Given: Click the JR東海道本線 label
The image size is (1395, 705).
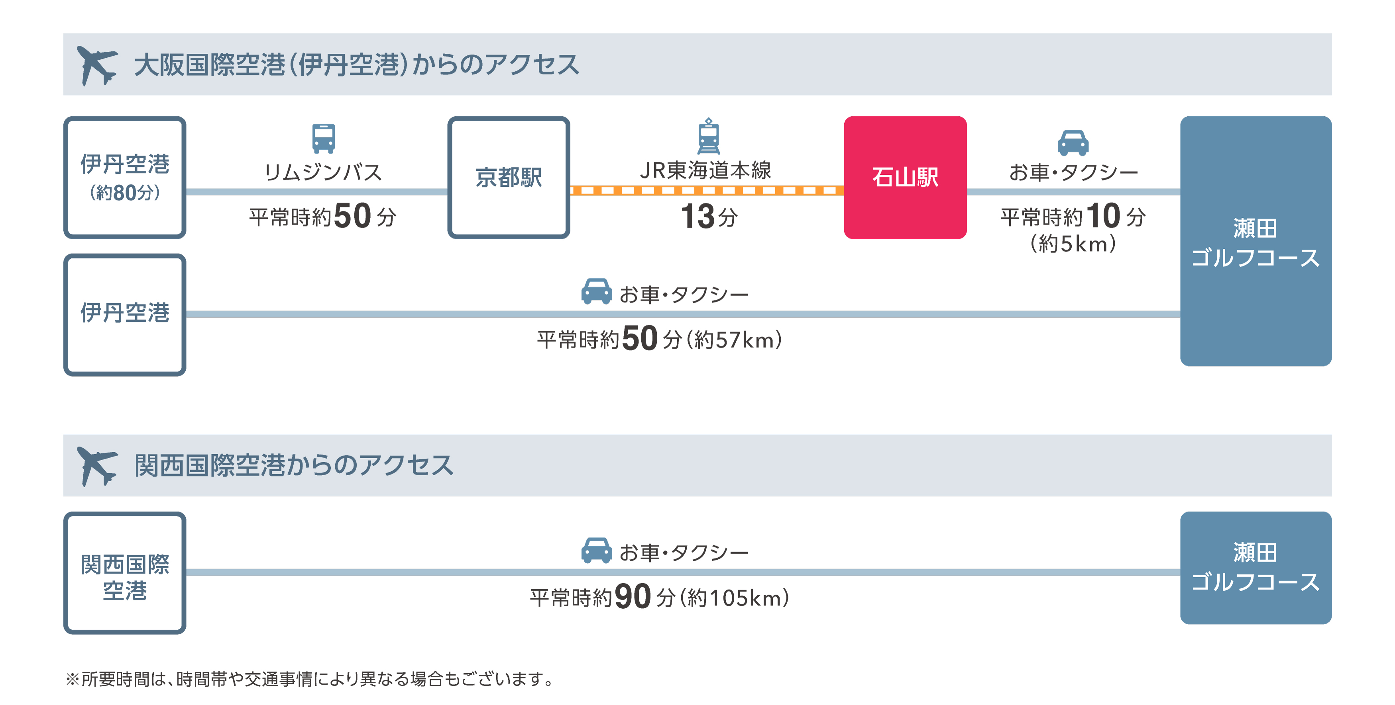Looking at the screenshot, I should [705, 170].
